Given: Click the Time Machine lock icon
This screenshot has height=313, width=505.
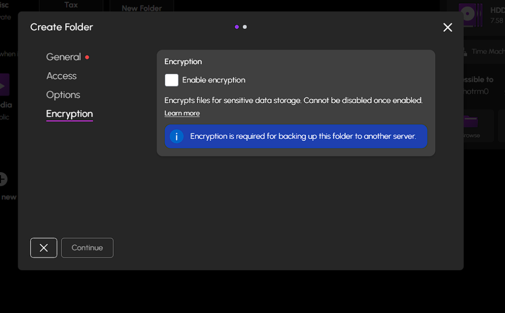Looking at the screenshot, I should click(464, 51).
